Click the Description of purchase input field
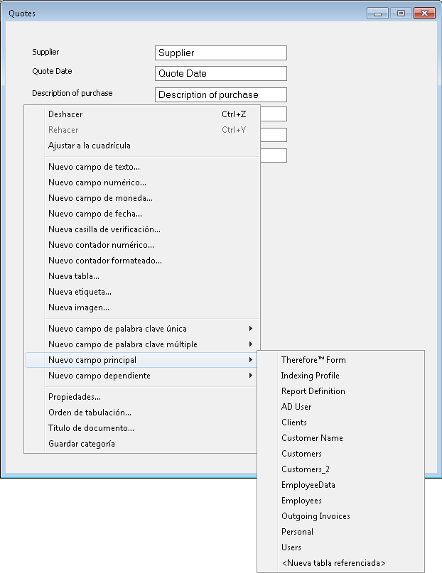This screenshot has height=573, width=442. click(x=221, y=94)
